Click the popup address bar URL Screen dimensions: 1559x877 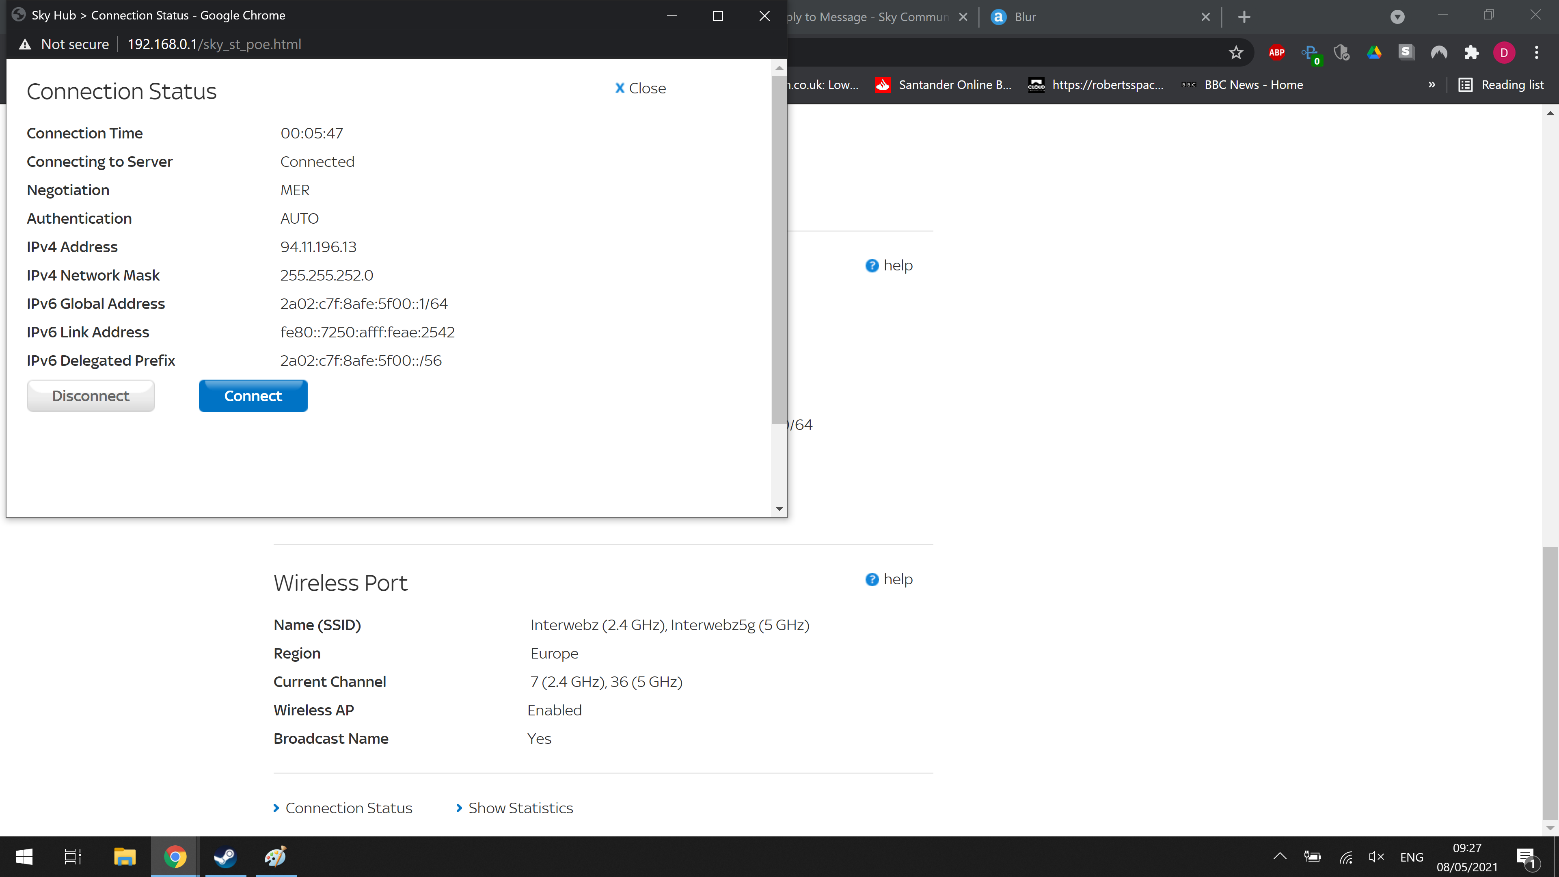pos(214,44)
